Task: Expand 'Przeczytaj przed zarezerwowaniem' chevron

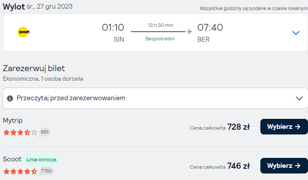Action: (299, 98)
